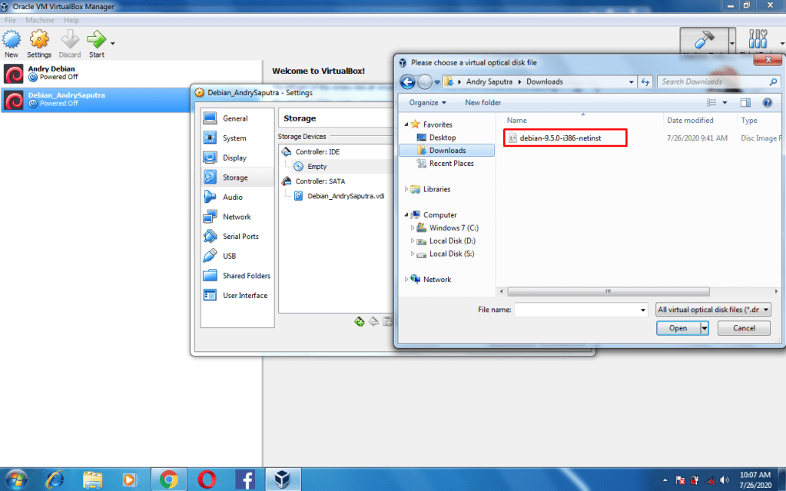Image resolution: width=786 pixels, height=491 pixels.
Task: Open the Settings gear toolbar icon
Action: tap(39, 42)
